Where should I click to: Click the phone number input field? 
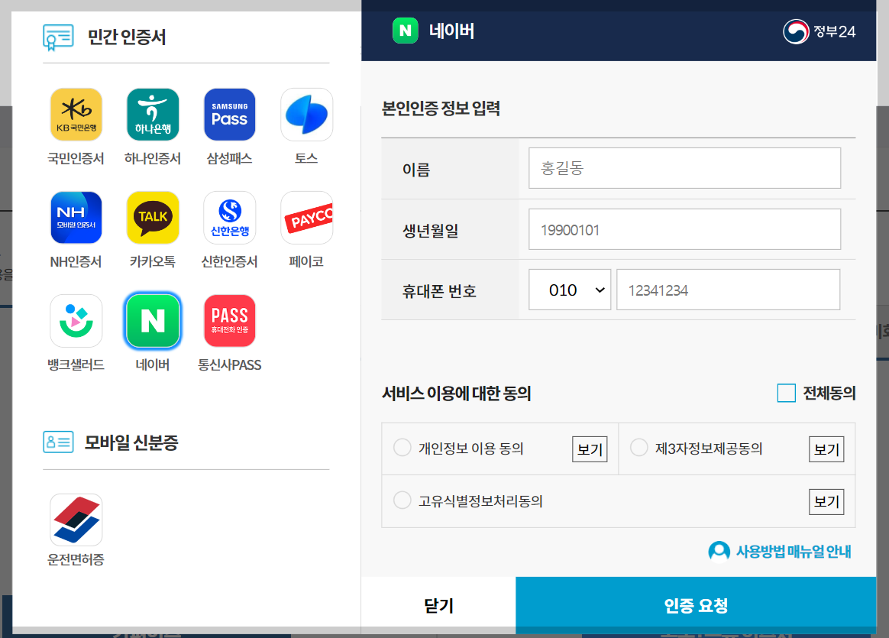pos(728,290)
